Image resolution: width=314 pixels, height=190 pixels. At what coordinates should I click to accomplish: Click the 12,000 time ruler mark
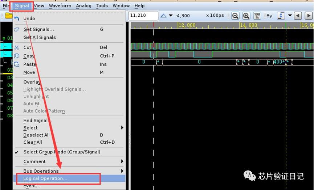pyautogui.click(x=187, y=25)
